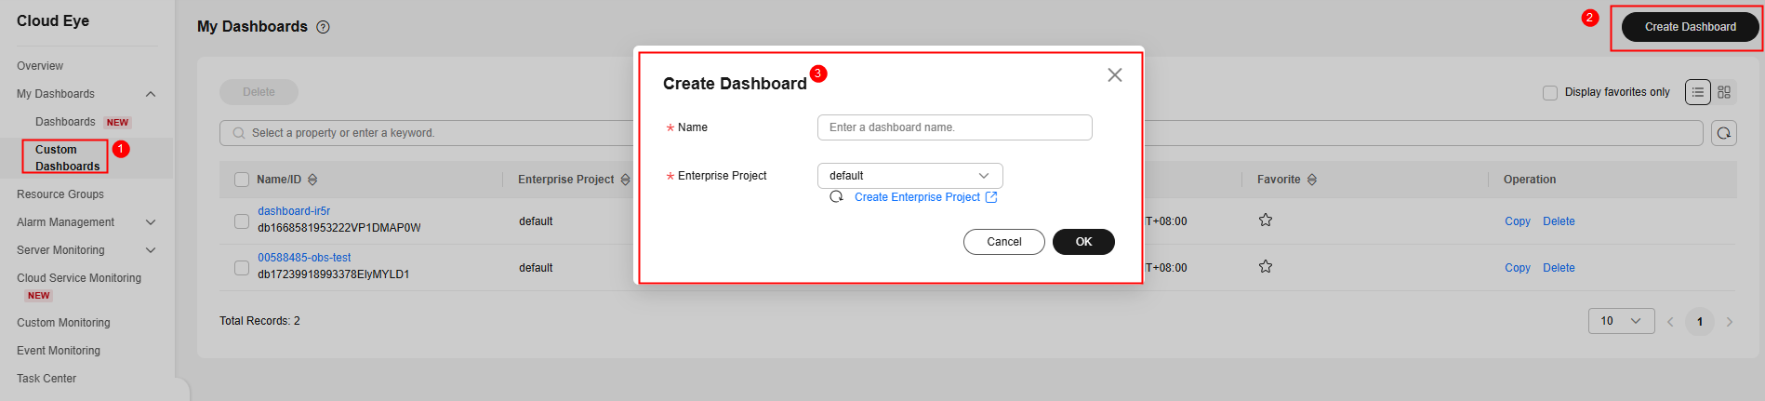Switch to list view layout icon

point(1698,92)
